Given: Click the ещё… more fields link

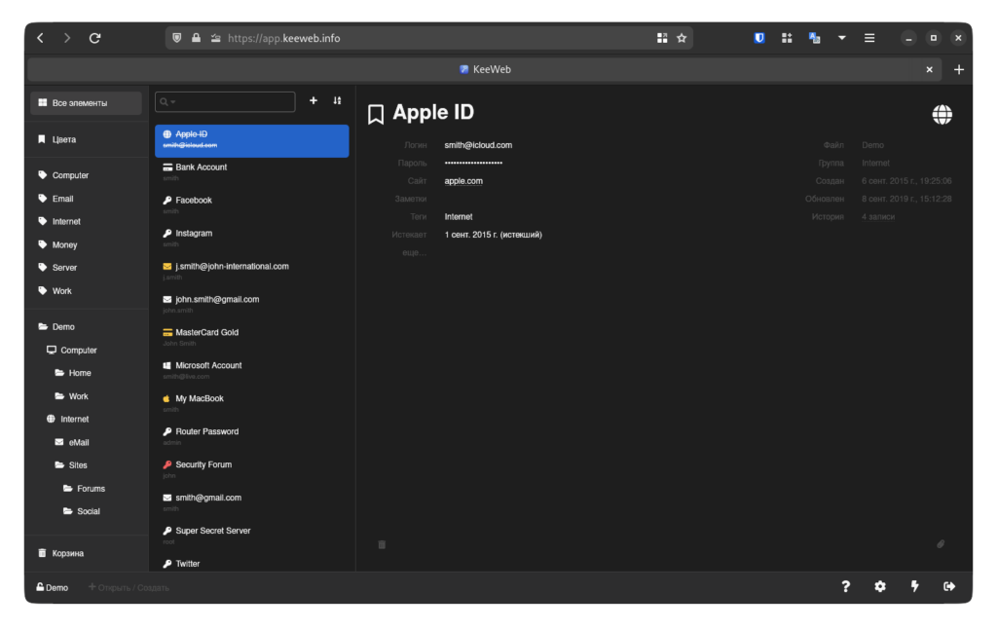Looking at the screenshot, I should (x=414, y=253).
